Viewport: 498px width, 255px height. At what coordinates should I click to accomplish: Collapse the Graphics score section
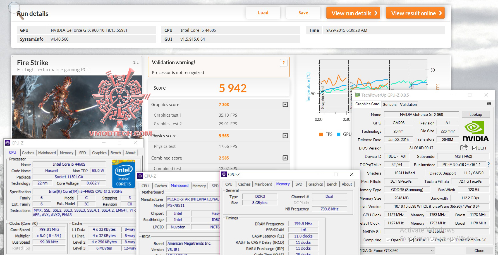285,104
